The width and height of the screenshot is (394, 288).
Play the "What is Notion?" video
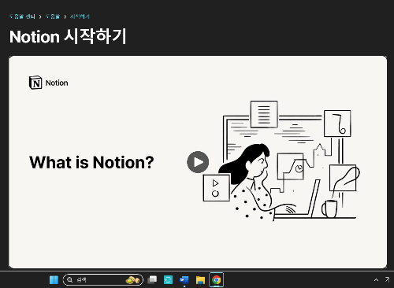(x=198, y=162)
